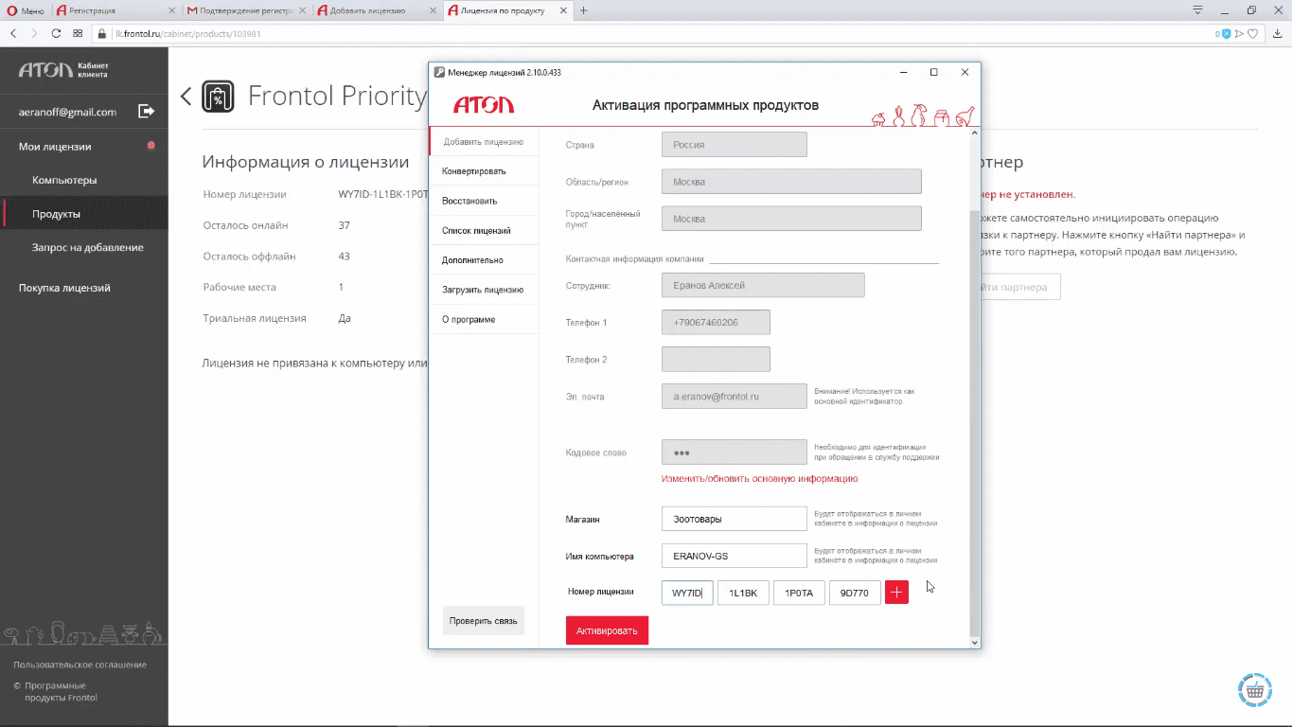Switch to the Подтверждение регистрации Gmail tab

pos(247,10)
